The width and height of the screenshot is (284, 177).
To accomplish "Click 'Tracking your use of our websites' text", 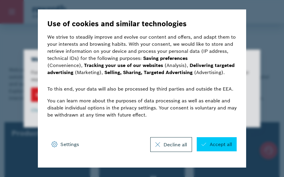I will (x=123, y=65).
